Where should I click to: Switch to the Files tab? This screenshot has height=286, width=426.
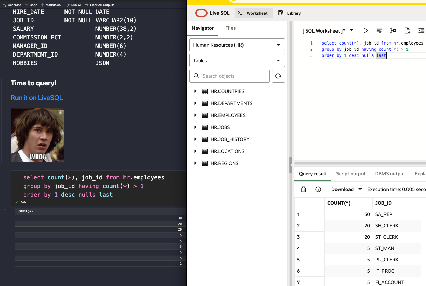click(x=230, y=28)
